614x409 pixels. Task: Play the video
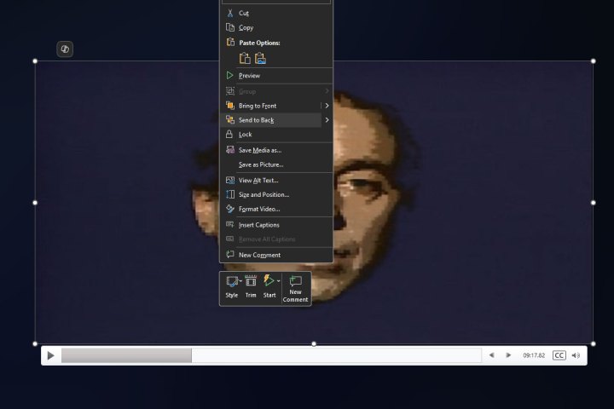coord(50,355)
